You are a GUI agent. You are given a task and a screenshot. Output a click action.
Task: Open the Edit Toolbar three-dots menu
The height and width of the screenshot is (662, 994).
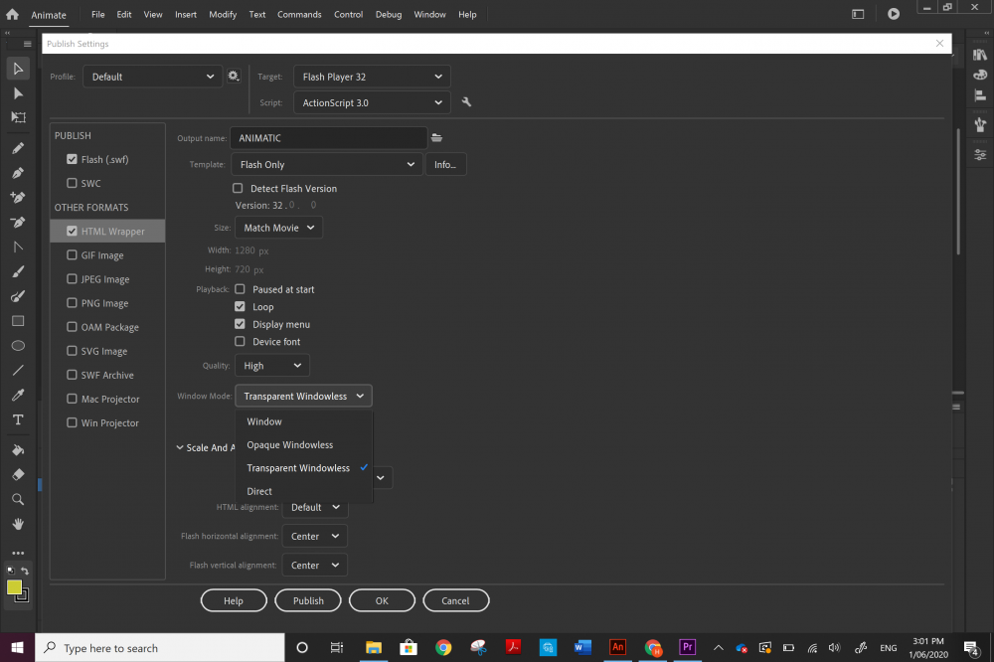18,553
